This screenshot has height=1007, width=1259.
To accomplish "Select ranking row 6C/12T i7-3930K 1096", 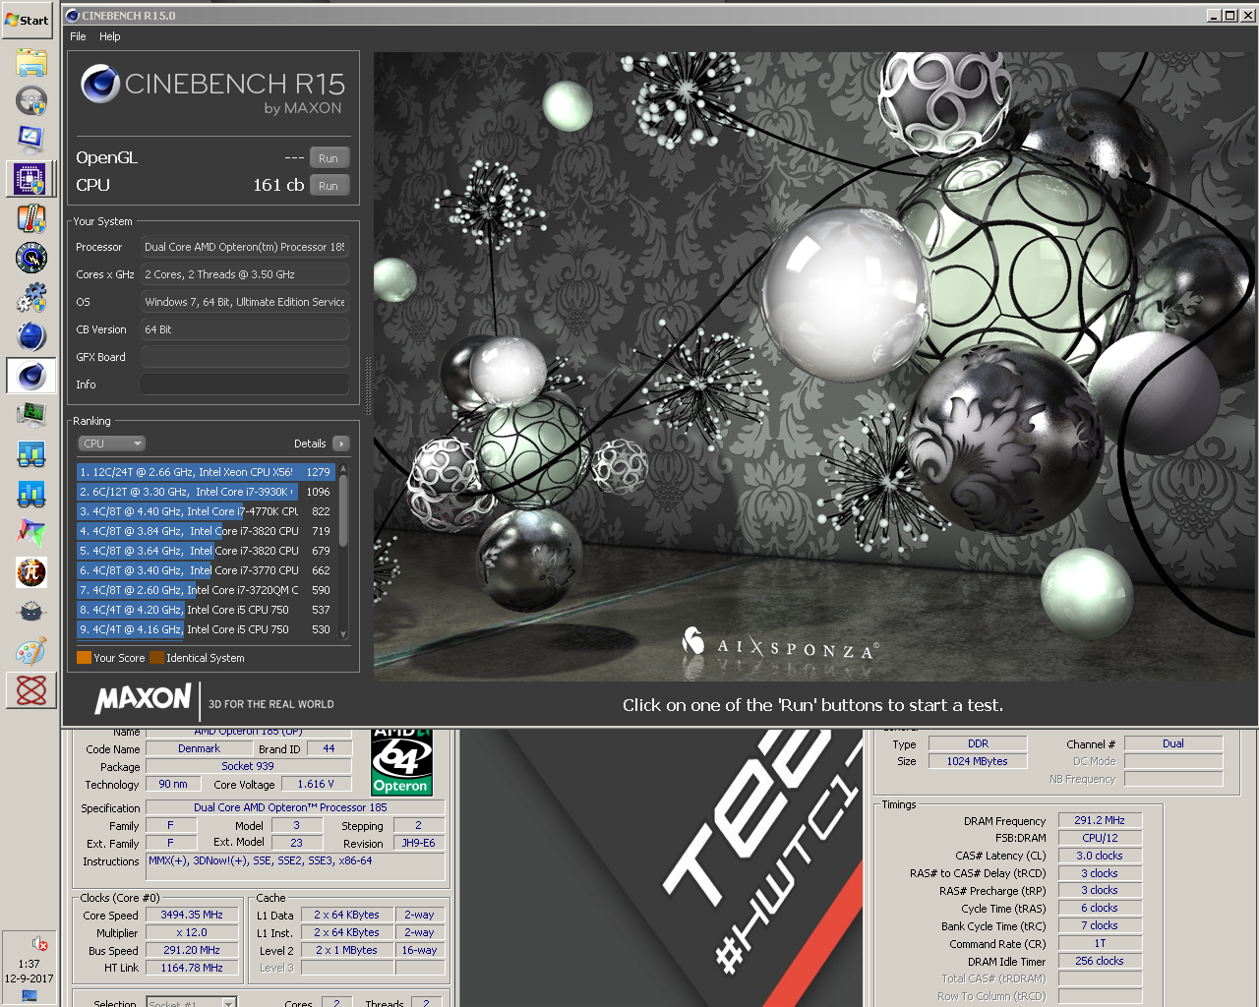I will pos(207,492).
